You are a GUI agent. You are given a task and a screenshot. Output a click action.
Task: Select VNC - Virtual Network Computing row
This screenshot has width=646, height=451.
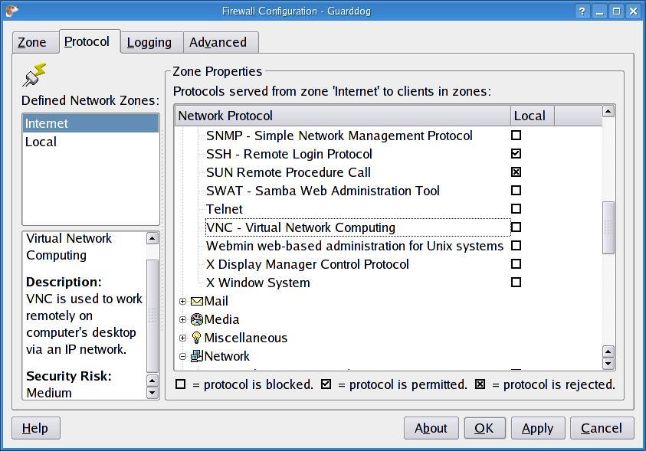358,227
